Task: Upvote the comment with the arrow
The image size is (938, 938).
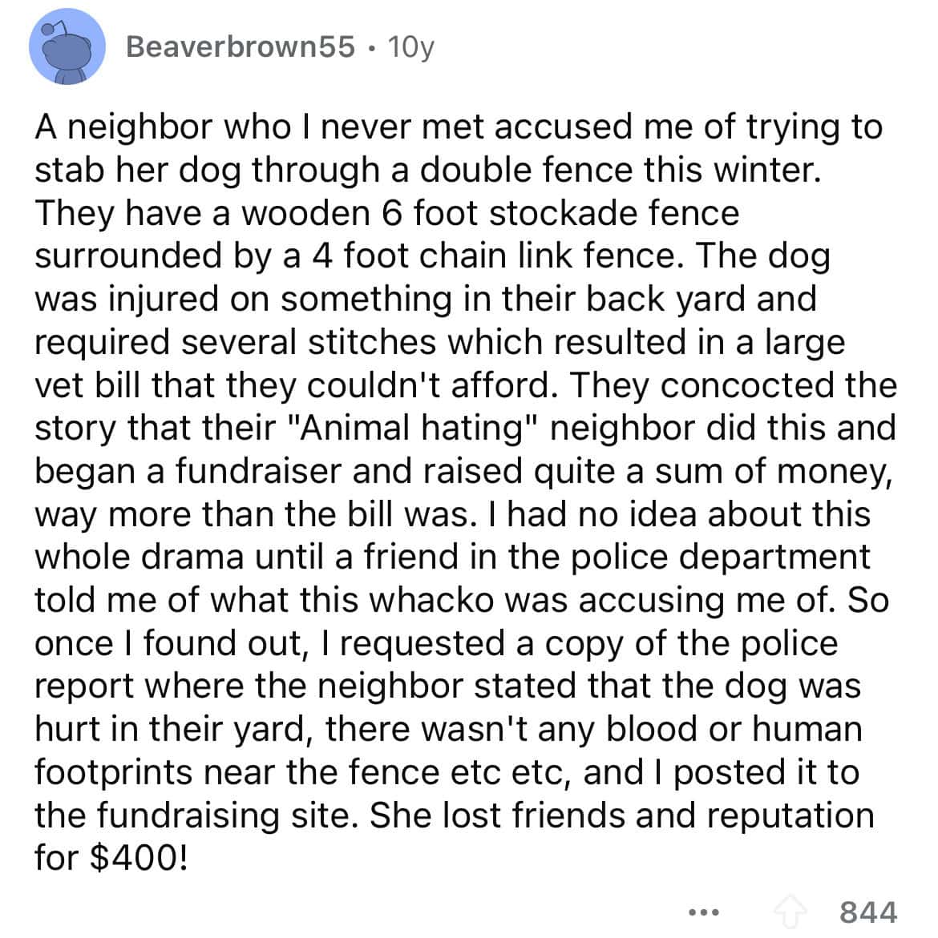Action: (x=792, y=911)
